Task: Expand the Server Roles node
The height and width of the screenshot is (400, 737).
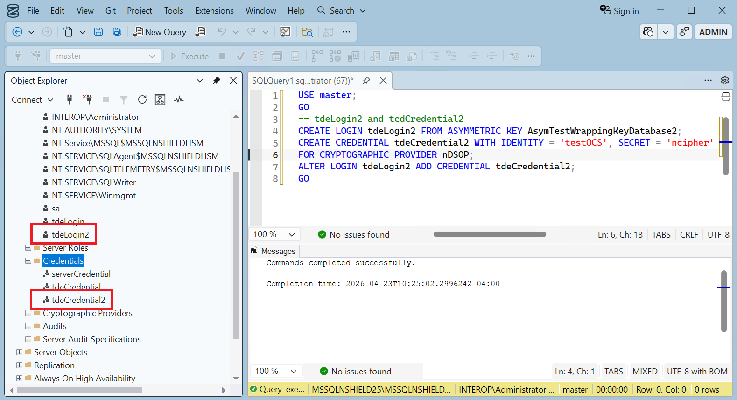Action: point(28,248)
